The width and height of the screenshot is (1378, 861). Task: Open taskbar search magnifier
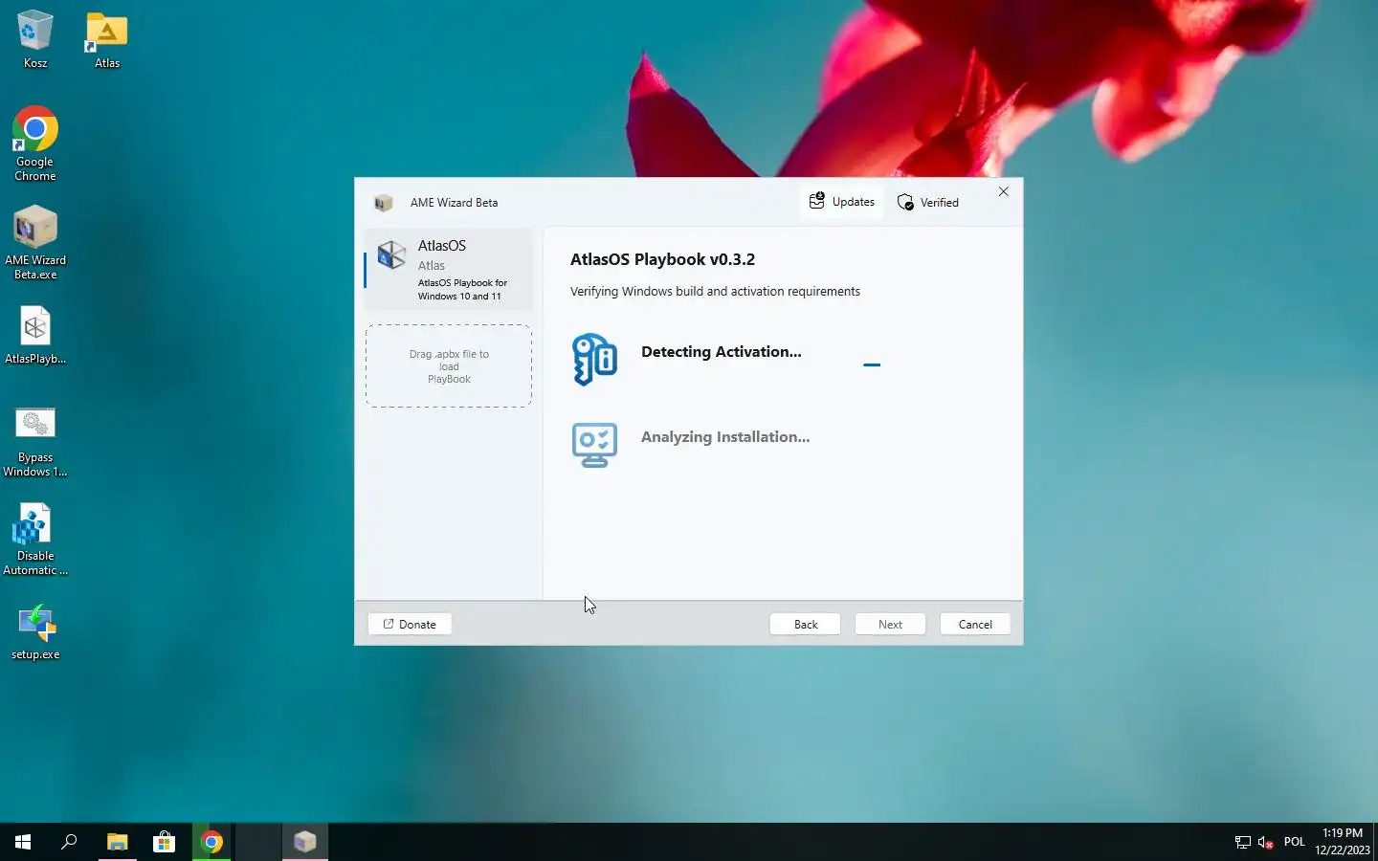point(69,842)
